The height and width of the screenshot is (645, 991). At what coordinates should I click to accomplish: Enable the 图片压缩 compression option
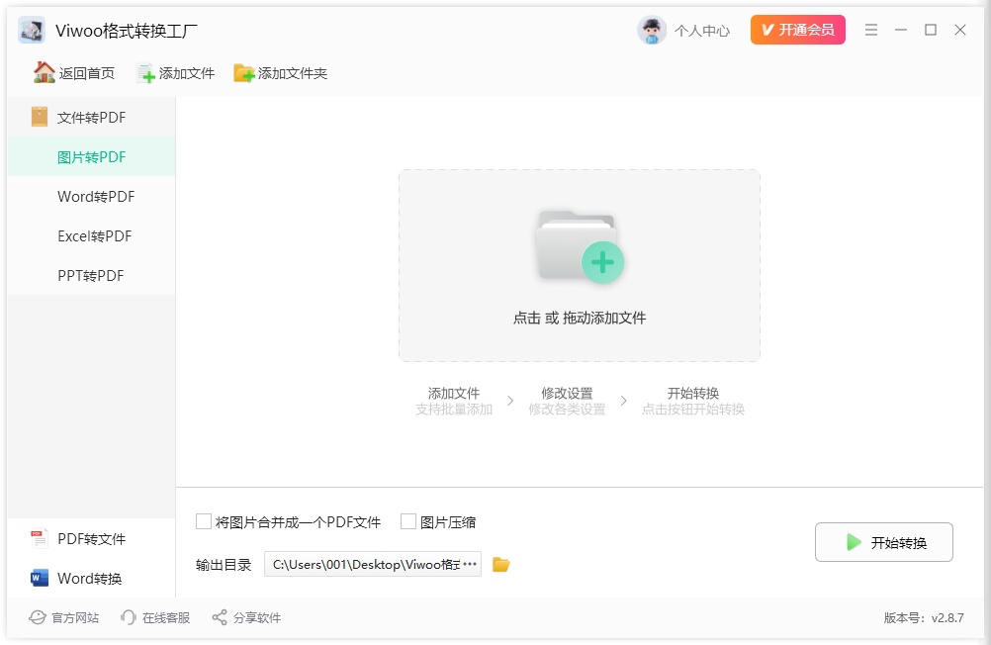click(x=408, y=521)
